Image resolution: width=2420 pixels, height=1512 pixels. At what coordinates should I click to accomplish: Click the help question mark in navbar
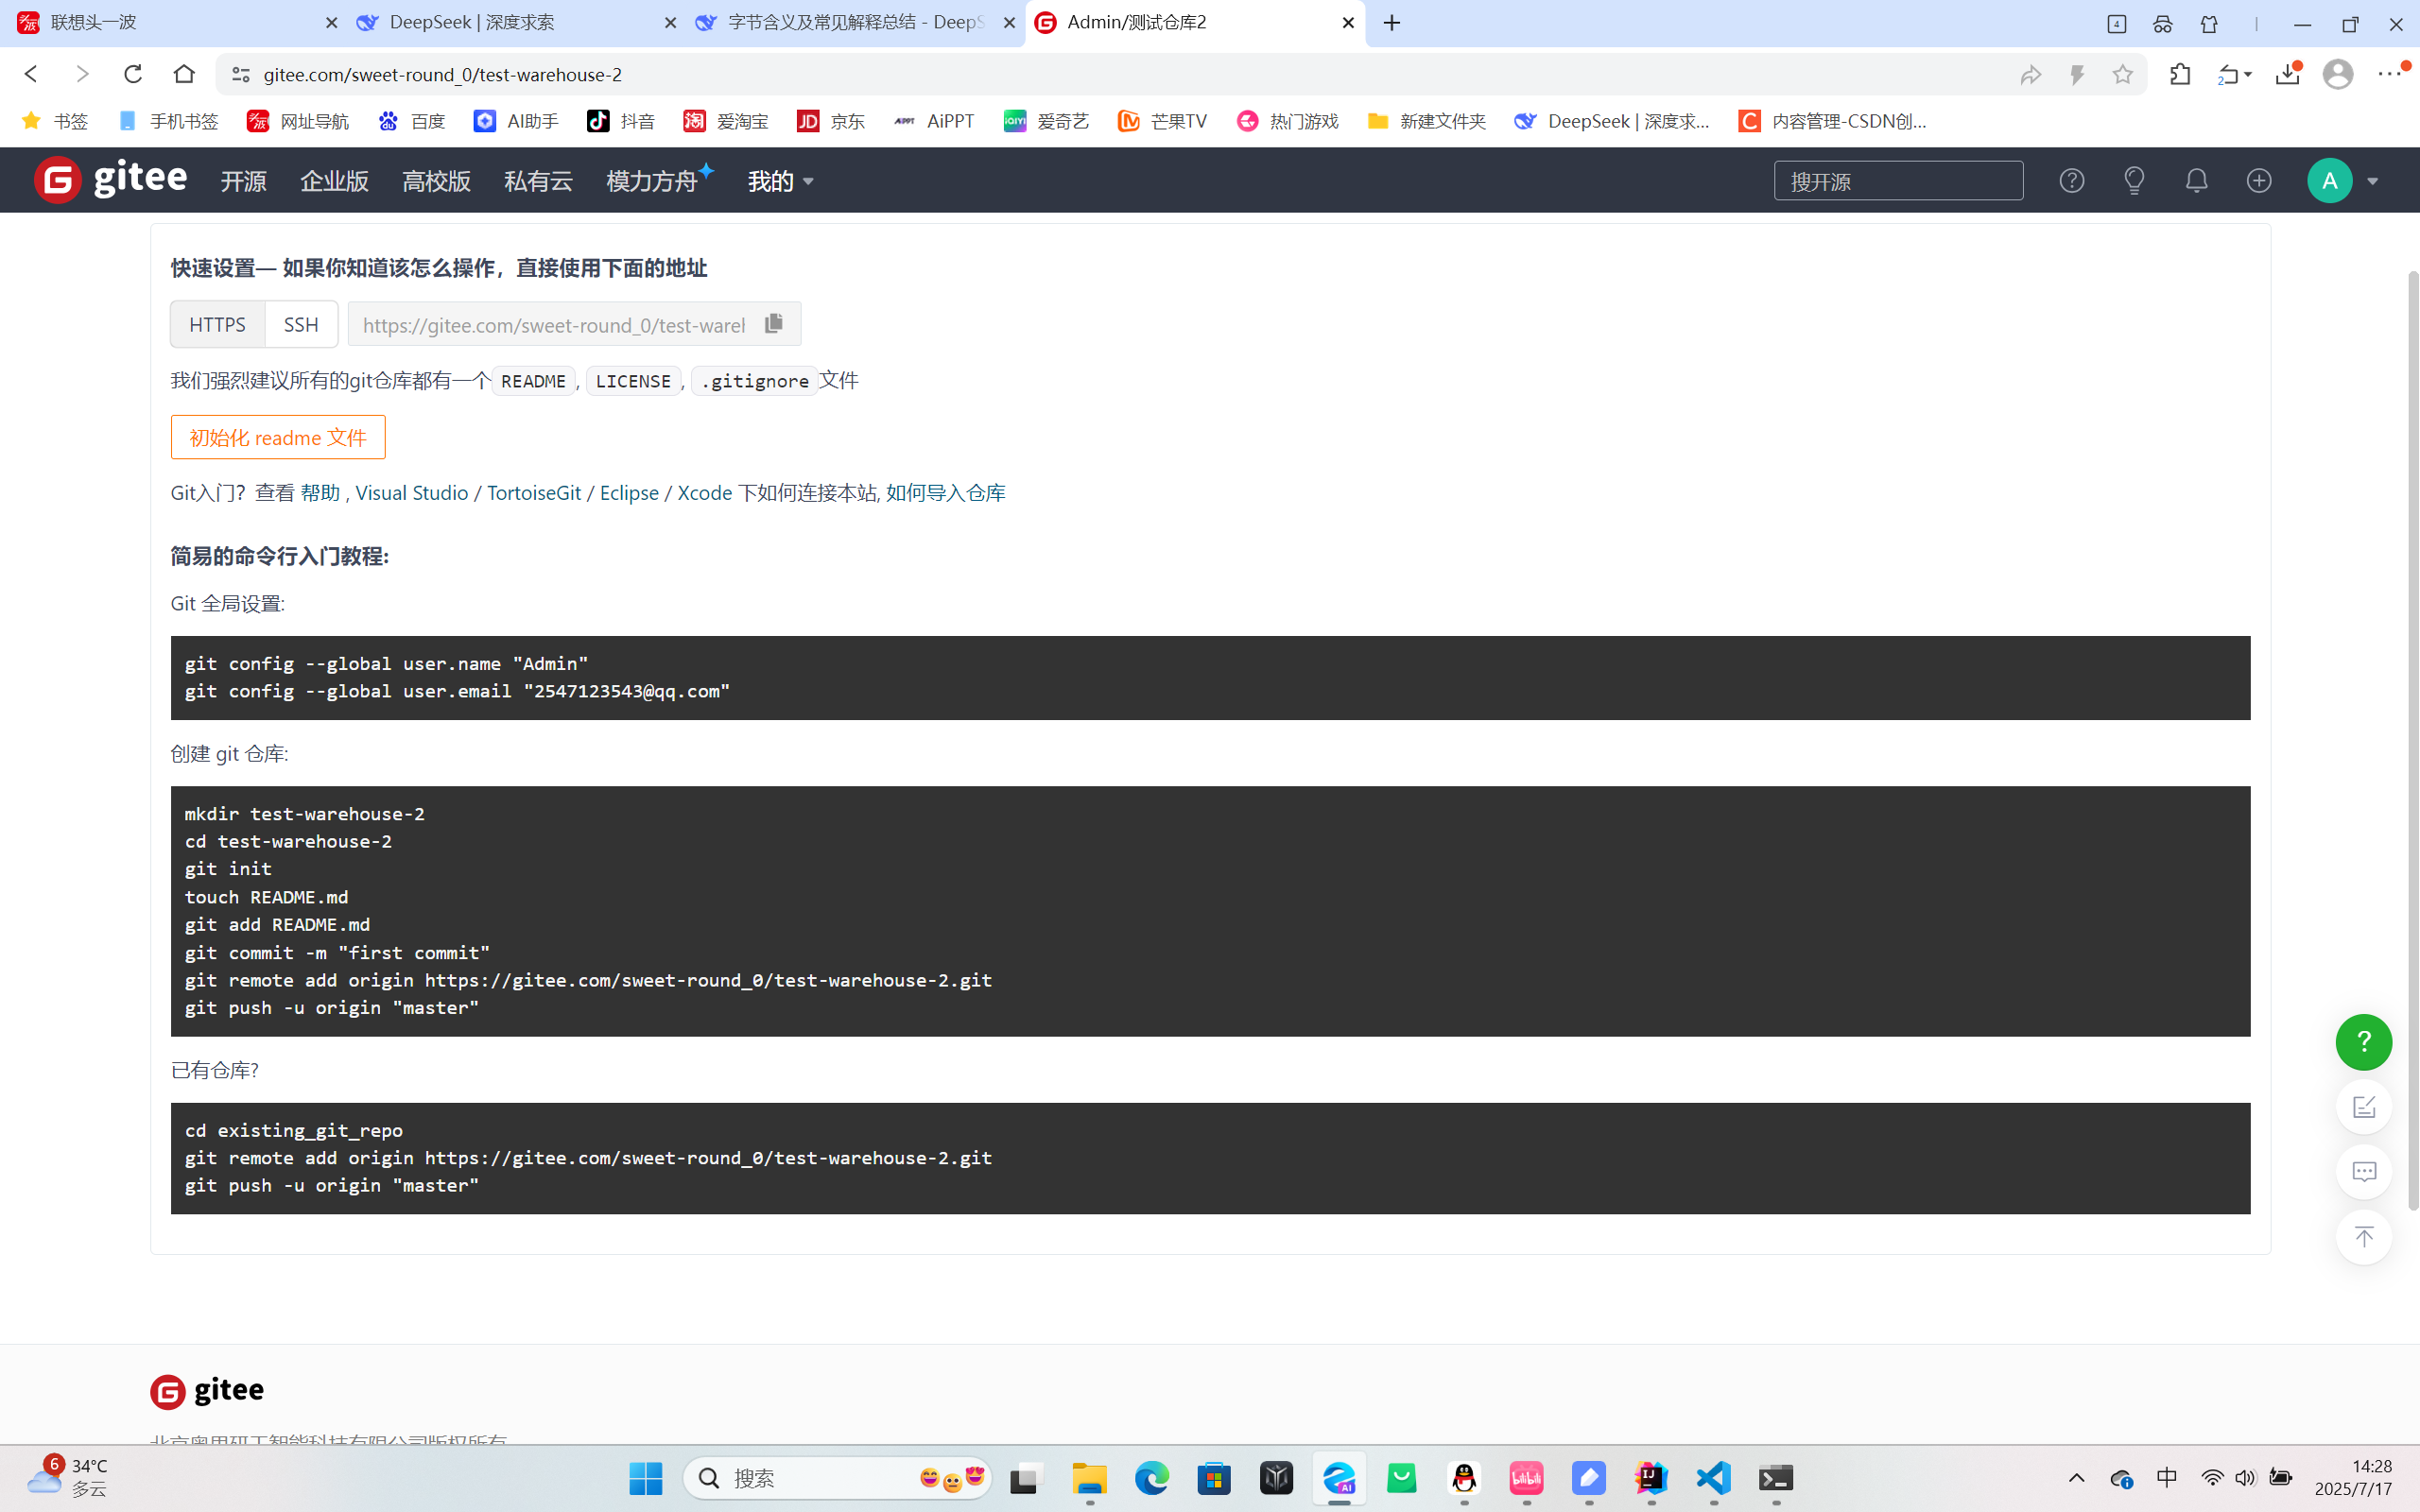(2071, 181)
